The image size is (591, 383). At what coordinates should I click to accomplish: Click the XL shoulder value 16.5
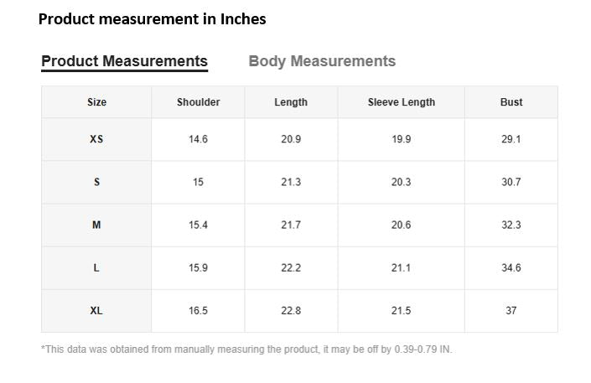[x=198, y=311]
